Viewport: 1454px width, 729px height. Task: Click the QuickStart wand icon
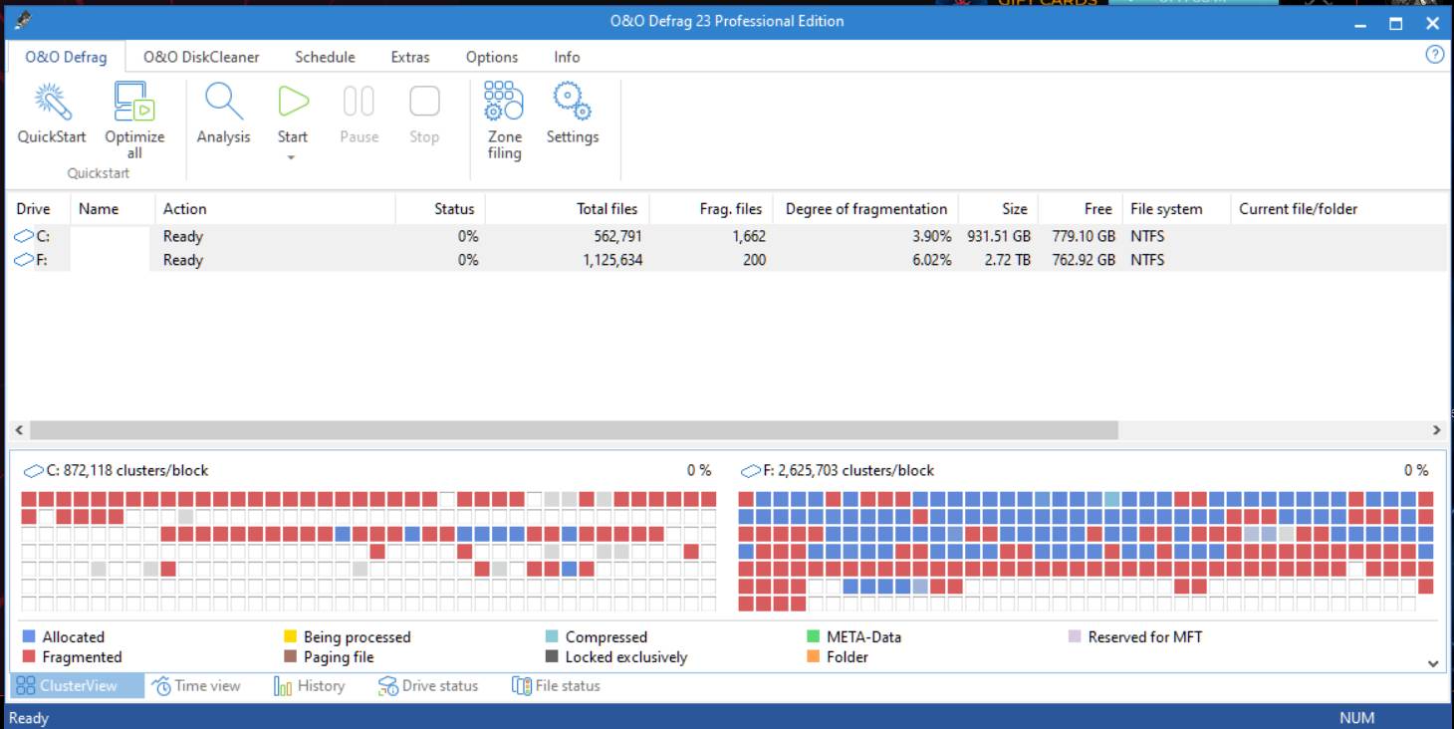(x=52, y=102)
